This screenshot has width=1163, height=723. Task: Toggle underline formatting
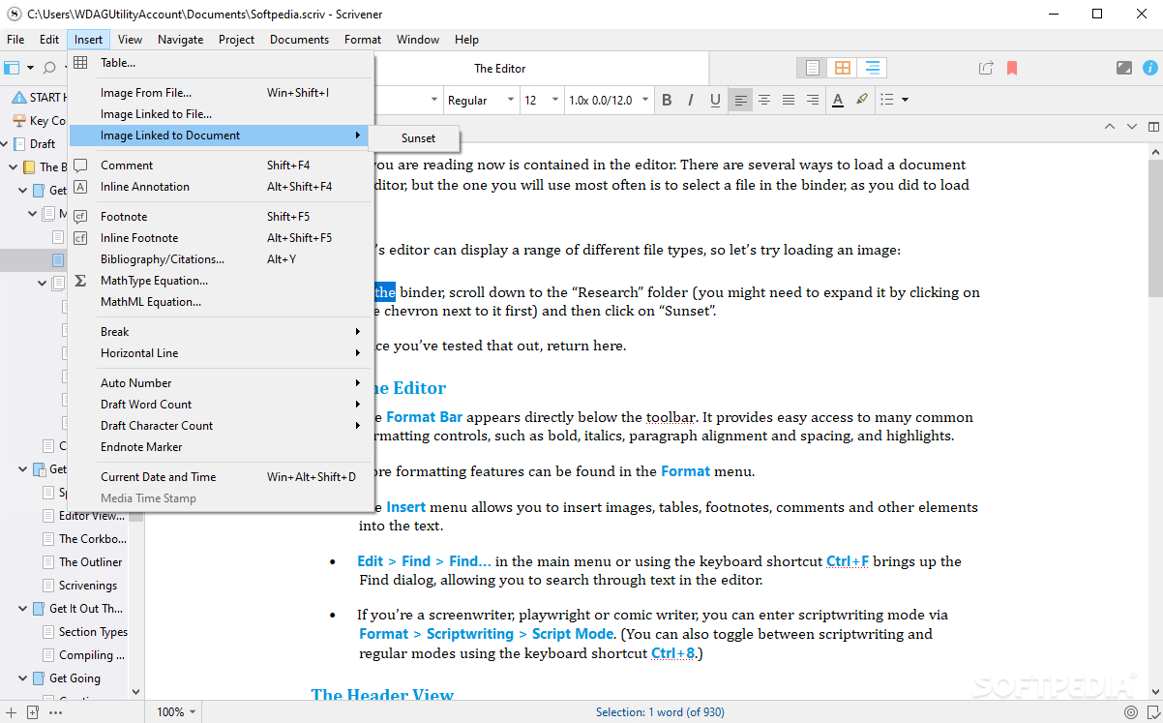715,100
